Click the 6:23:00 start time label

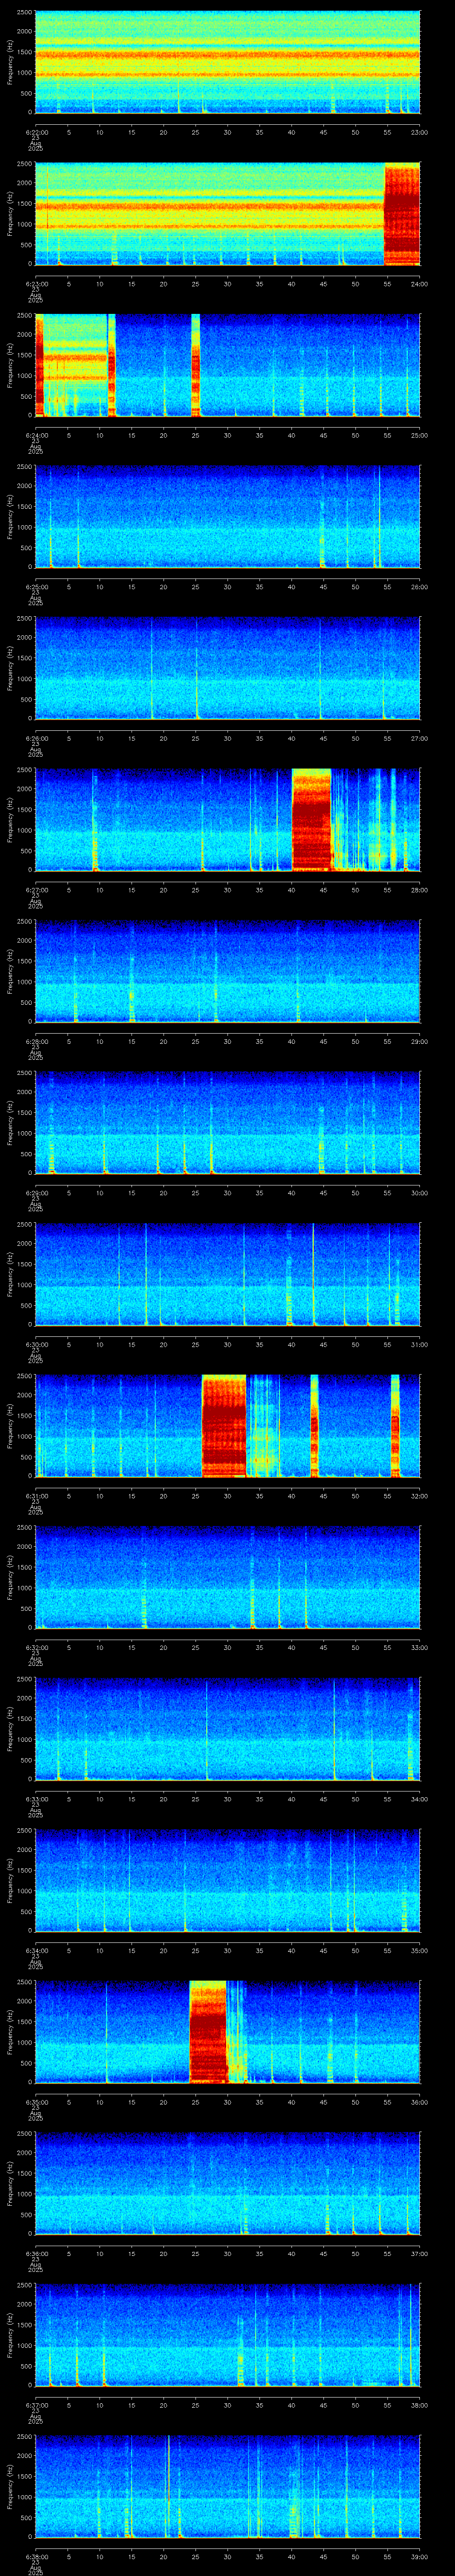(x=36, y=284)
